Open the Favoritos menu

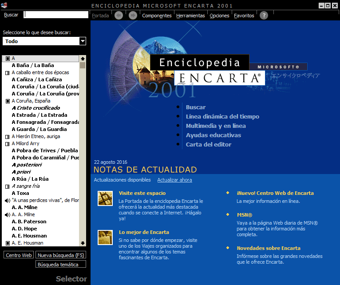pyautogui.click(x=244, y=16)
